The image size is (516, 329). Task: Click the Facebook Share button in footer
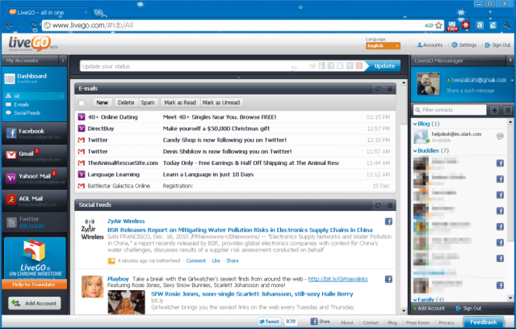point(319,322)
